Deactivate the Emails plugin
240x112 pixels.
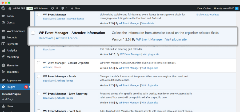(x=49, y=81)
